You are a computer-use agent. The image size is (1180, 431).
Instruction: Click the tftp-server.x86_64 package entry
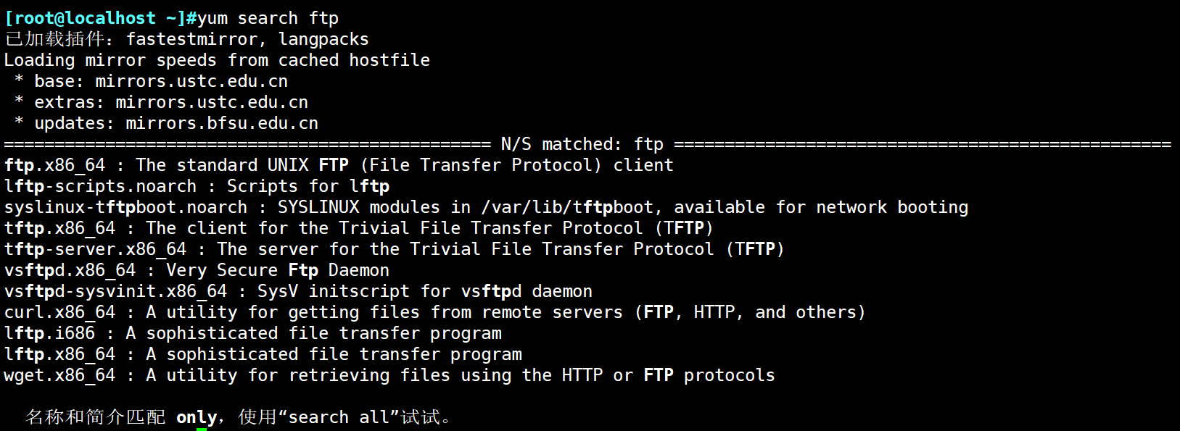[96, 249]
